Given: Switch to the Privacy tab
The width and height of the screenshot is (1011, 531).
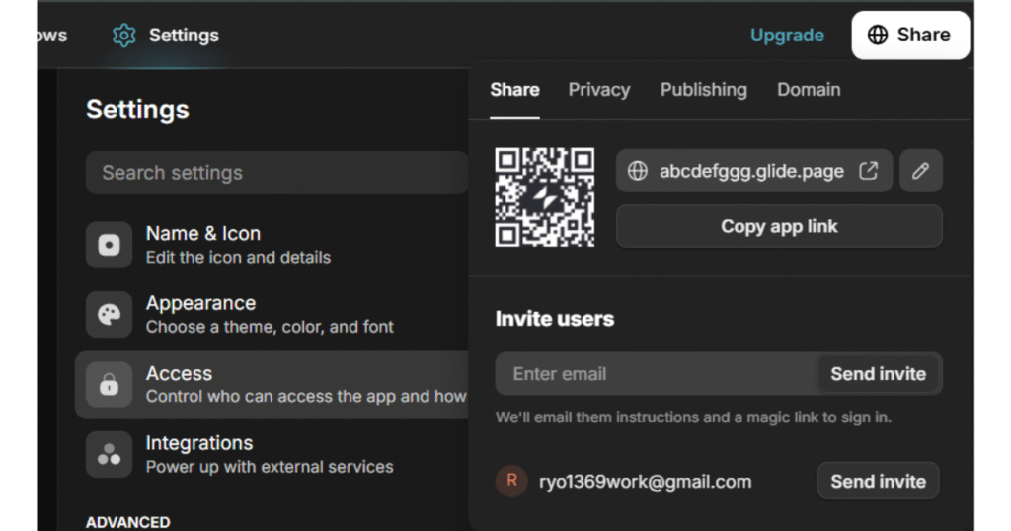Looking at the screenshot, I should click(x=599, y=90).
